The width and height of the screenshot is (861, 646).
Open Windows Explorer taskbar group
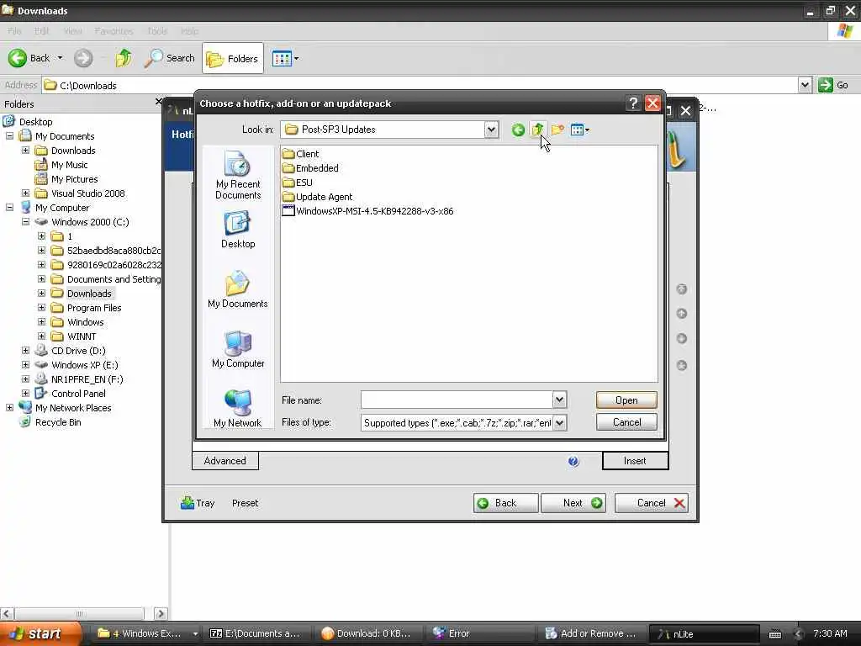[x=145, y=633]
